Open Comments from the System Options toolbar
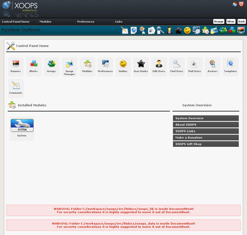This screenshot has width=247, height=235. pyautogui.click(x=125, y=30)
